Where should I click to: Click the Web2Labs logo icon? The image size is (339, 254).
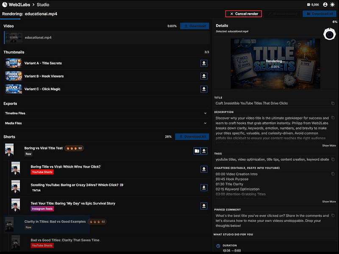pos(5,5)
